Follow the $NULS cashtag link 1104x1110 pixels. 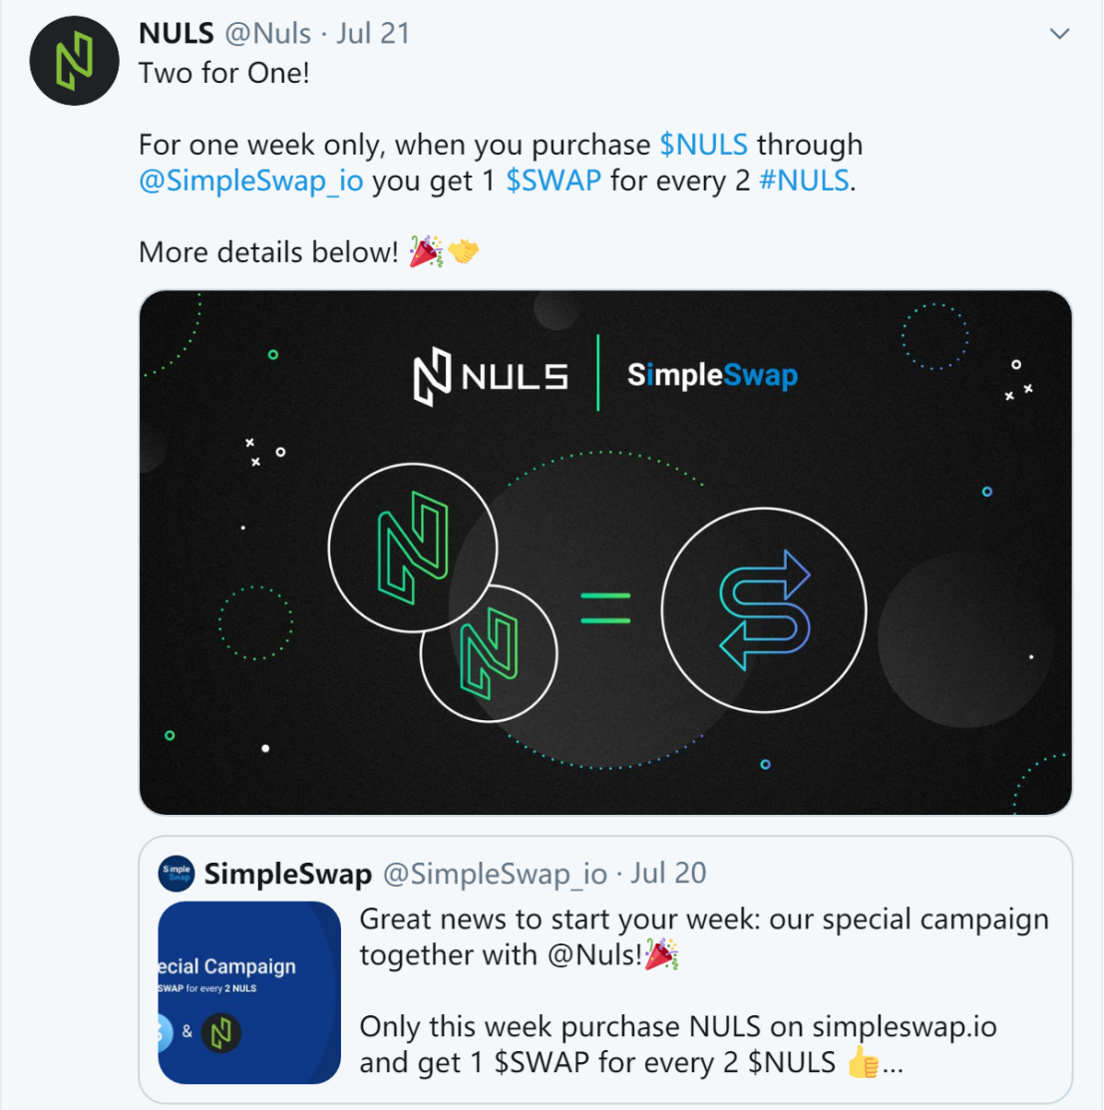point(703,145)
